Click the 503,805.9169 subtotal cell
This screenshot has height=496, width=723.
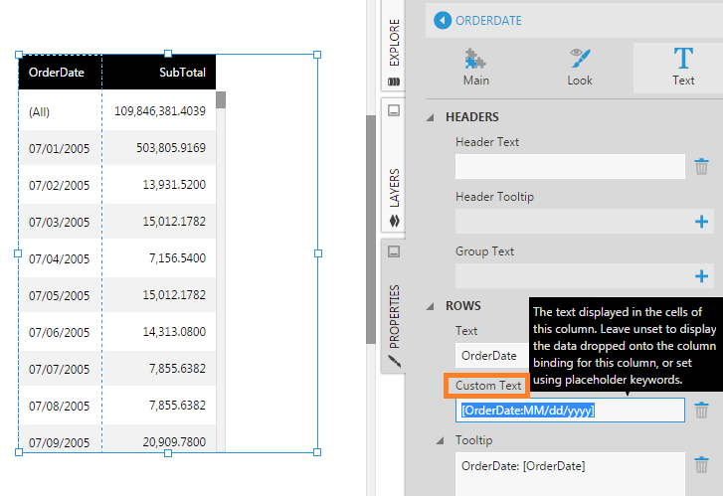point(159,148)
